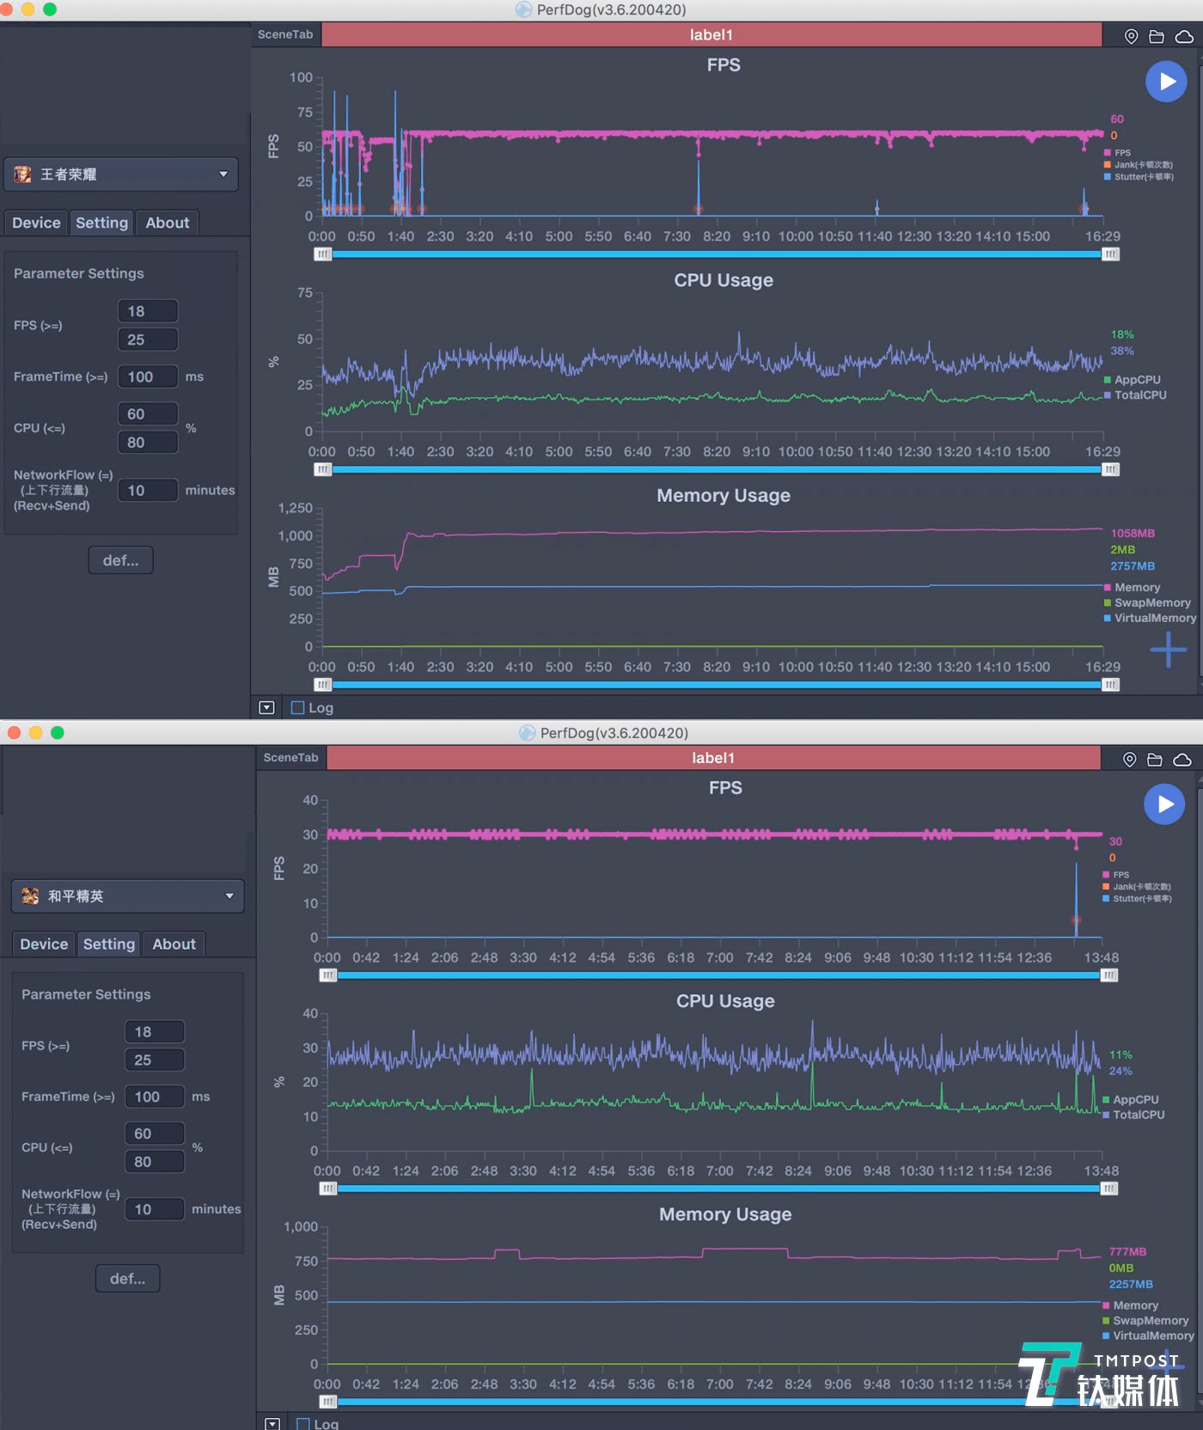This screenshot has width=1203, height=1430.
Task: Open the location pin icon in upper window
Action: (x=1132, y=36)
